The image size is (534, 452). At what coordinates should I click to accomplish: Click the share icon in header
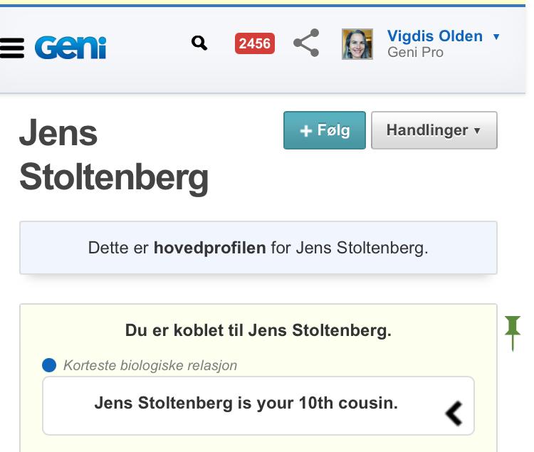tap(306, 43)
